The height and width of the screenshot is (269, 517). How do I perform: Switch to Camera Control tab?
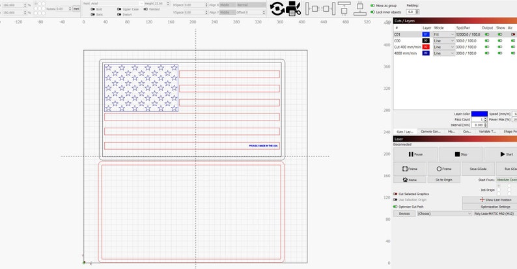click(x=430, y=132)
